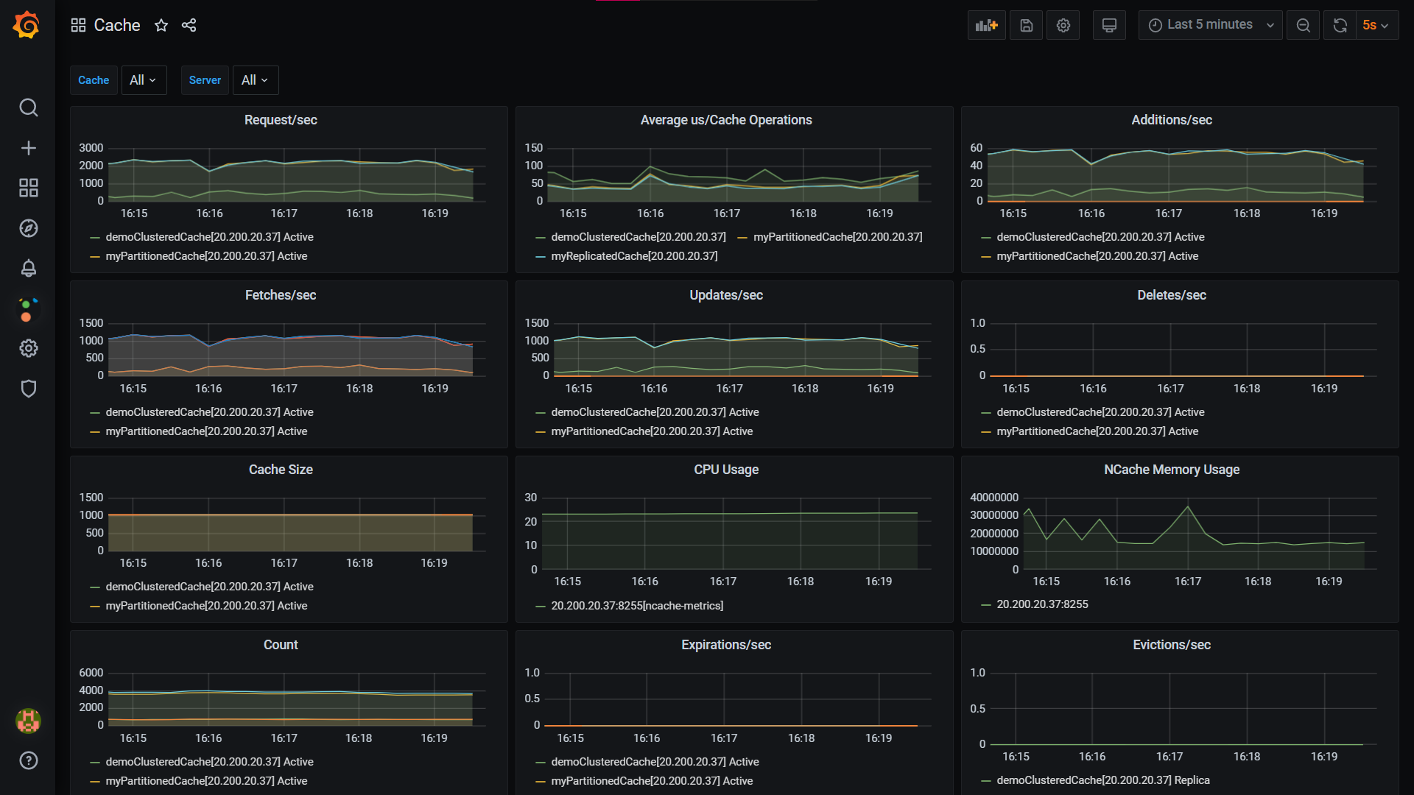Open the Count panel title menu

pos(281,645)
